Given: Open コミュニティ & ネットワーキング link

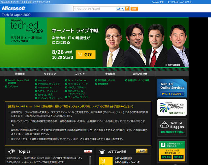Looking at the screenshot, I should [x=76, y=92].
